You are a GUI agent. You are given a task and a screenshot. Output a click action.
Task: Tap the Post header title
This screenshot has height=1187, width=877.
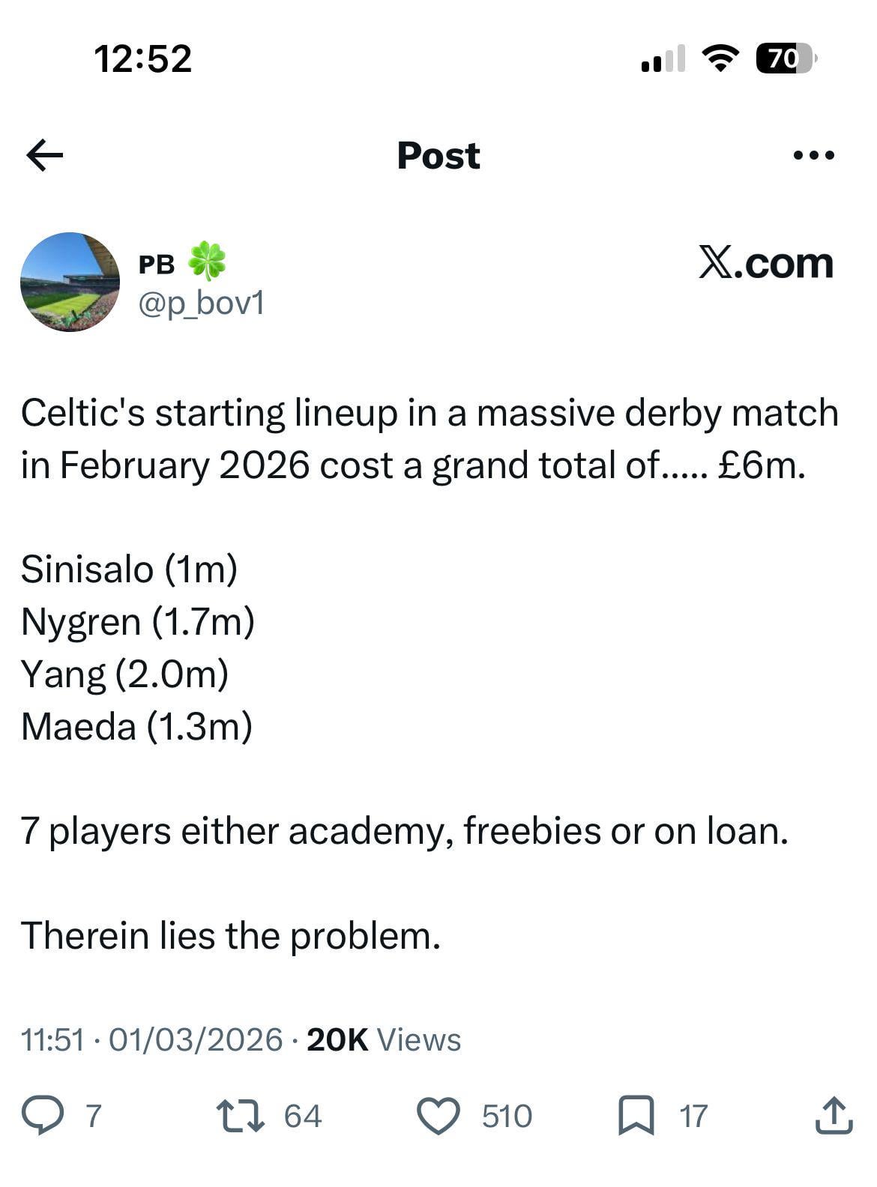click(x=438, y=156)
